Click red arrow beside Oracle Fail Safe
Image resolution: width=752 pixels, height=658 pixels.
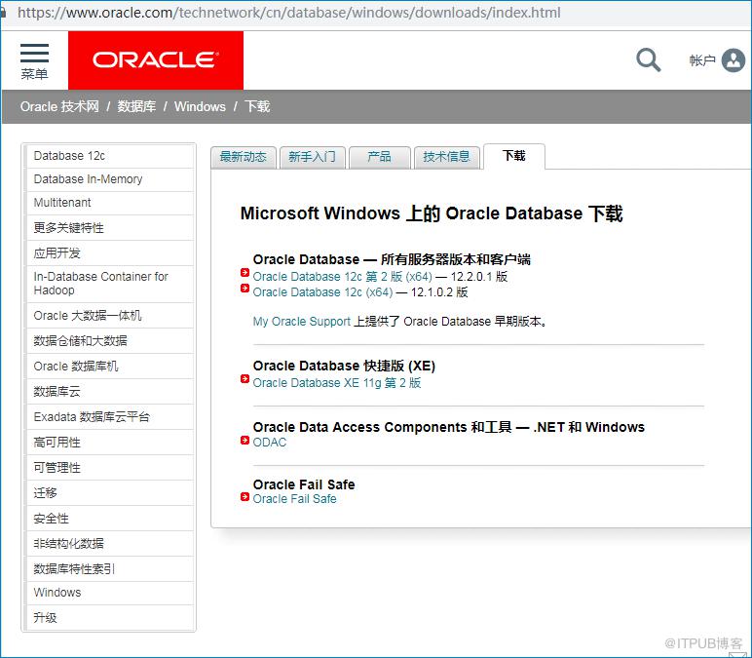pos(244,497)
